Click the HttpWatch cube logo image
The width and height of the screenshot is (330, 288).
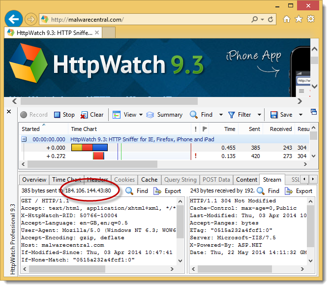click(x=28, y=63)
